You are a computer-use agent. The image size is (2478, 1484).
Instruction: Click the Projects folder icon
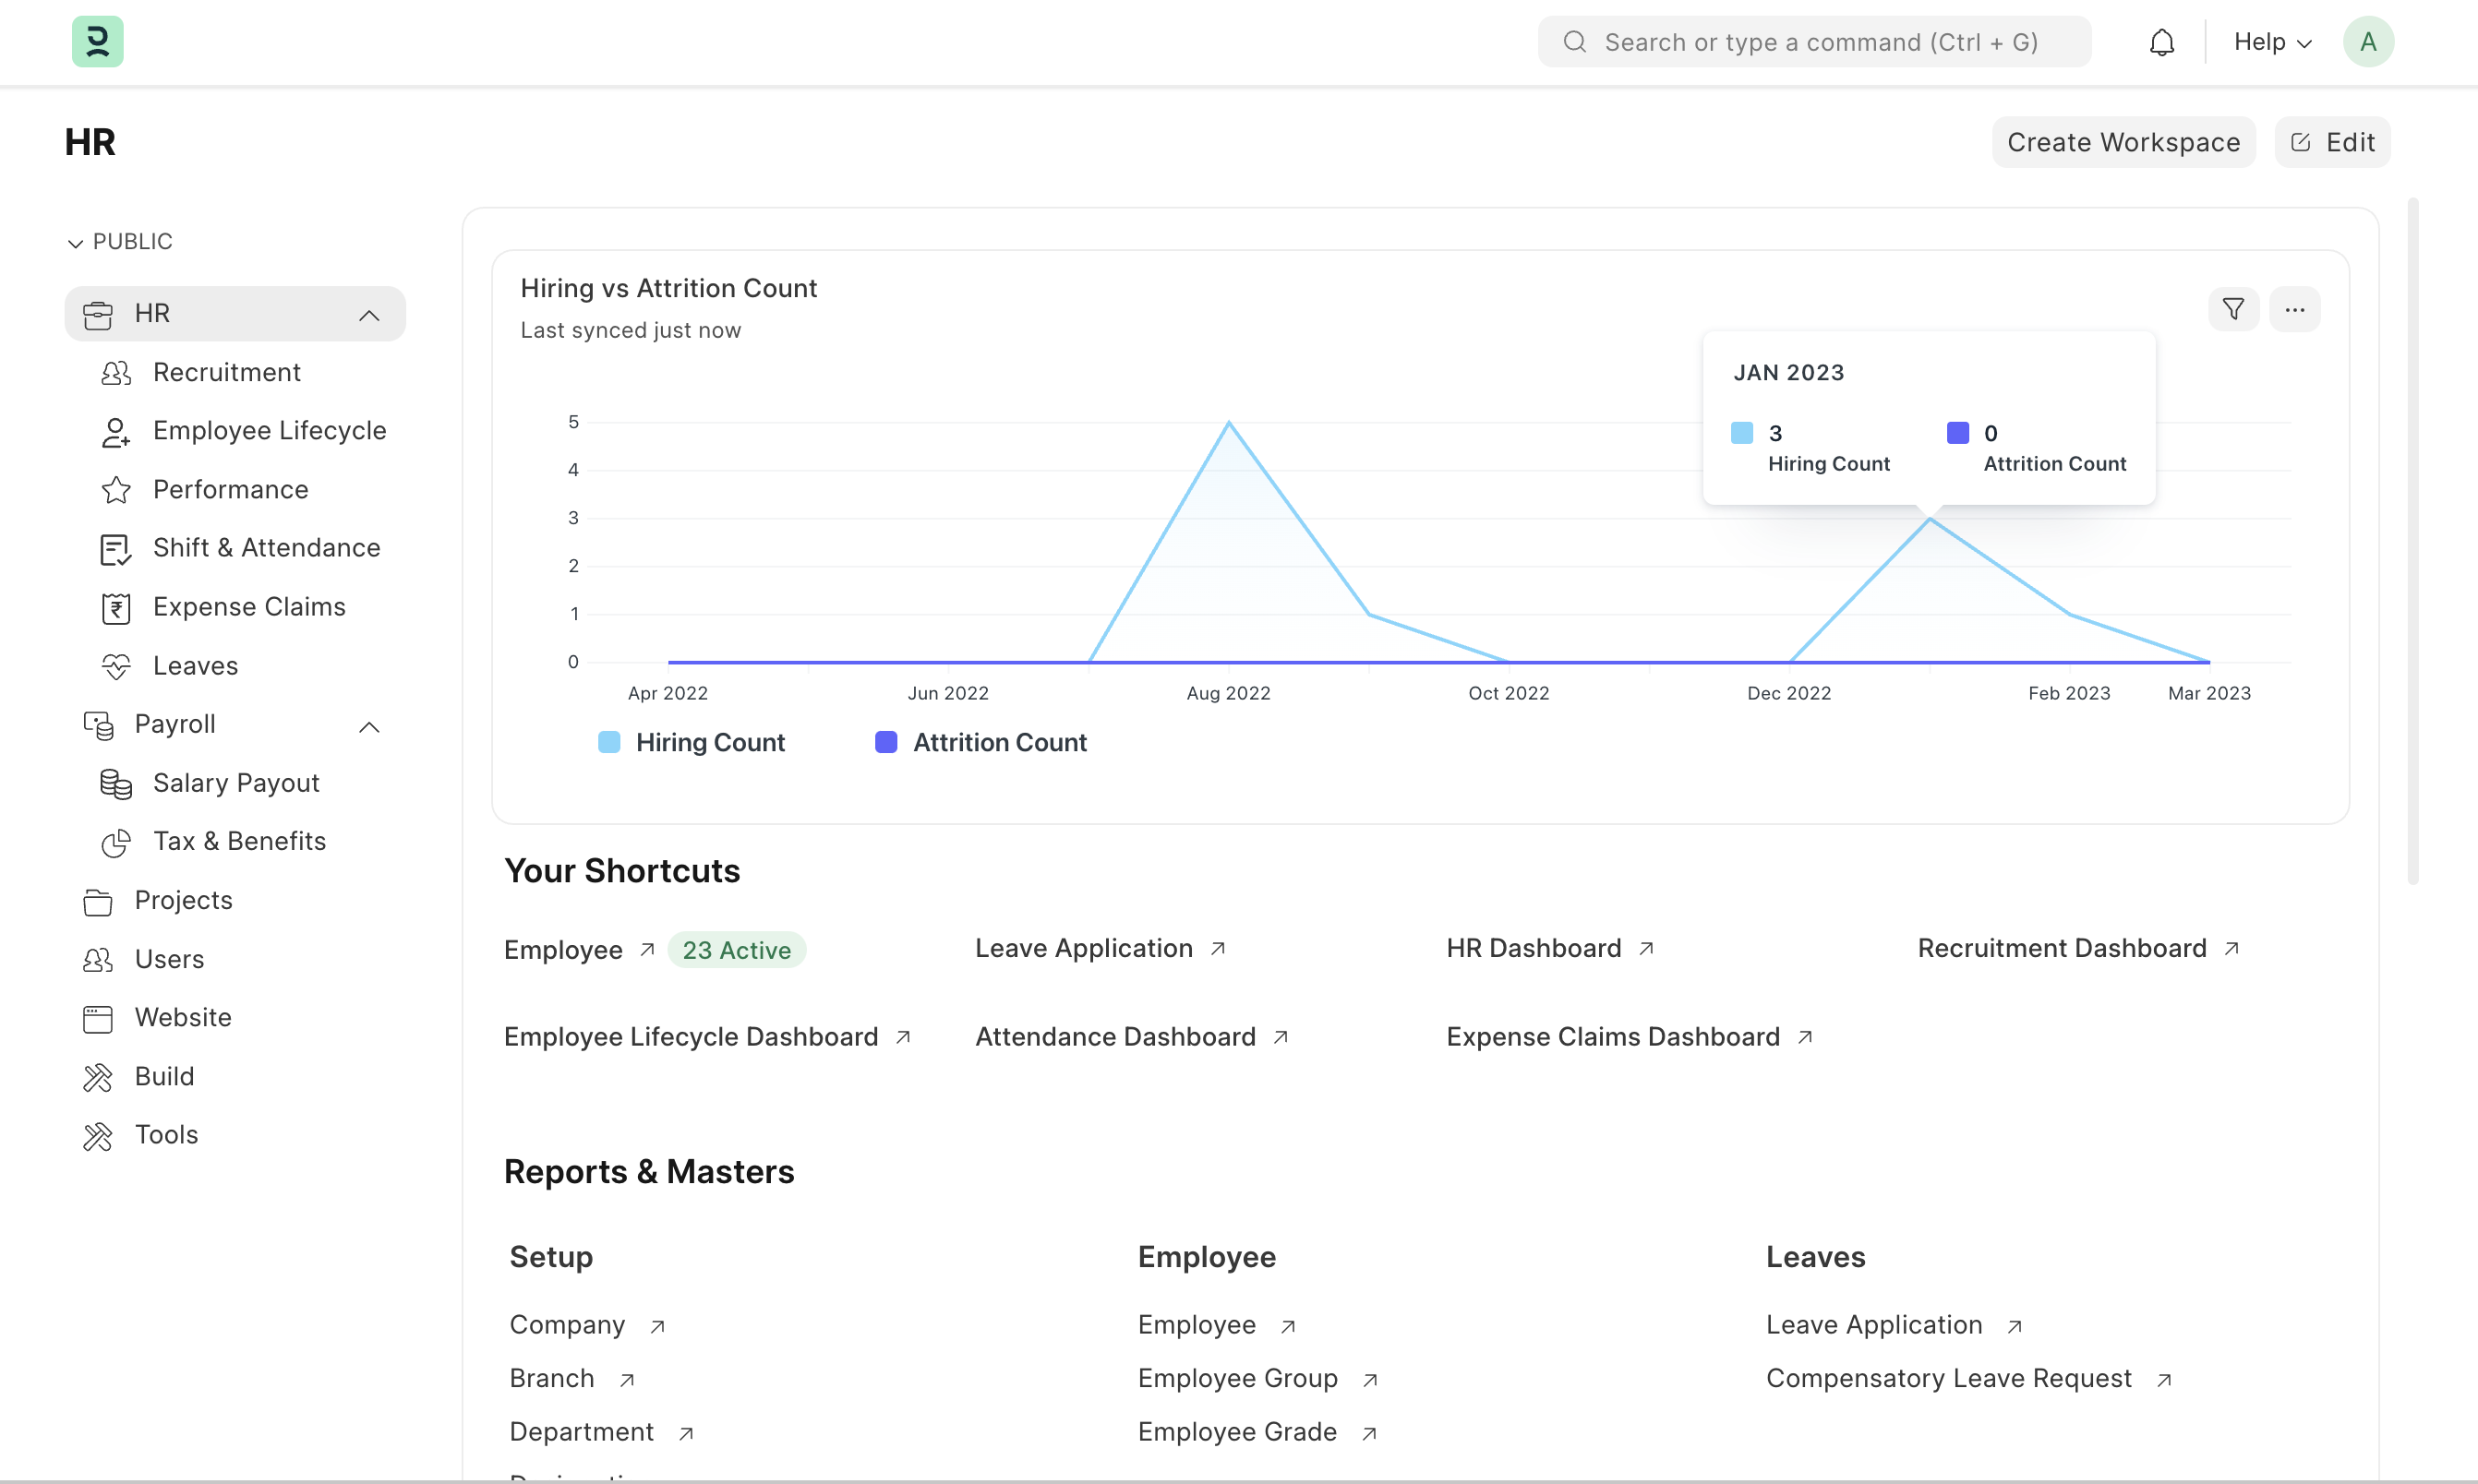(x=98, y=902)
